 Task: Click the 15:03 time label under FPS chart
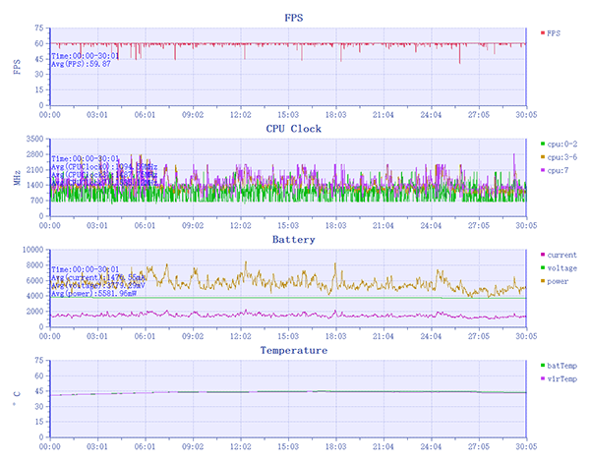coord(289,114)
